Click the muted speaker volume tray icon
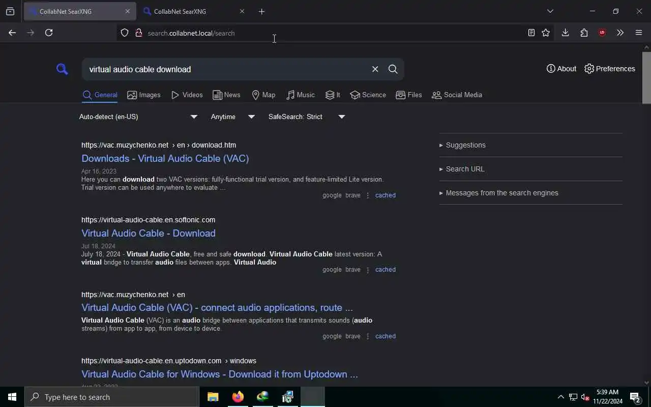Screen dimensions: 651x407 (585, 397)
